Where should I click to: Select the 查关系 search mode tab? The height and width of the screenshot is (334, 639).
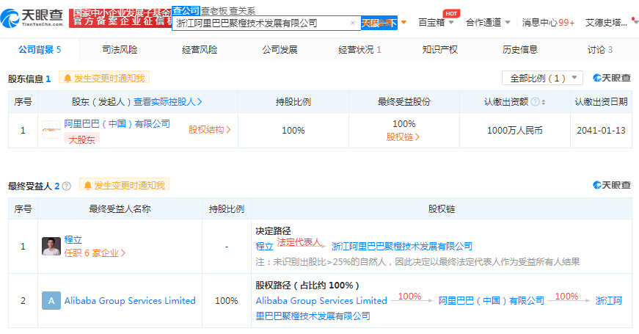(242, 11)
